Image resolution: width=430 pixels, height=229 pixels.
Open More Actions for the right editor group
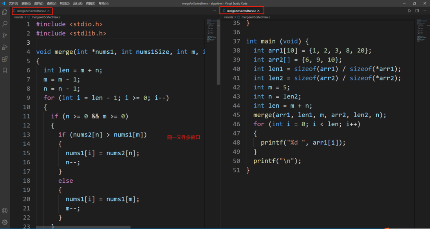point(424,11)
